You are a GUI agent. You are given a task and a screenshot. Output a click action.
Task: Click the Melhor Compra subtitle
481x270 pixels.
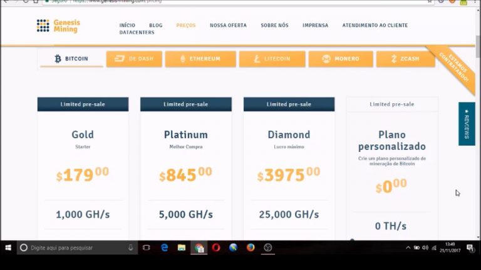(186, 147)
